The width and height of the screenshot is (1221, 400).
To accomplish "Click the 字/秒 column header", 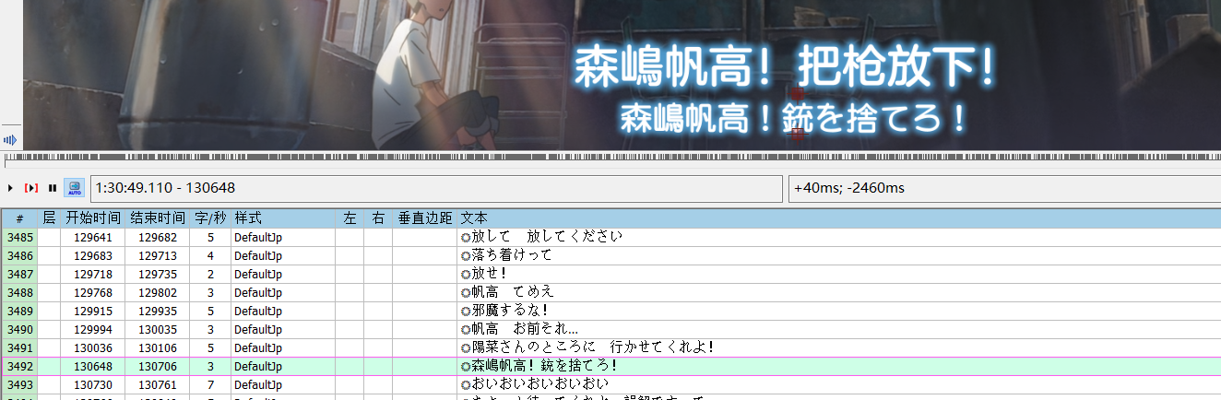I will tap(210, 218).
